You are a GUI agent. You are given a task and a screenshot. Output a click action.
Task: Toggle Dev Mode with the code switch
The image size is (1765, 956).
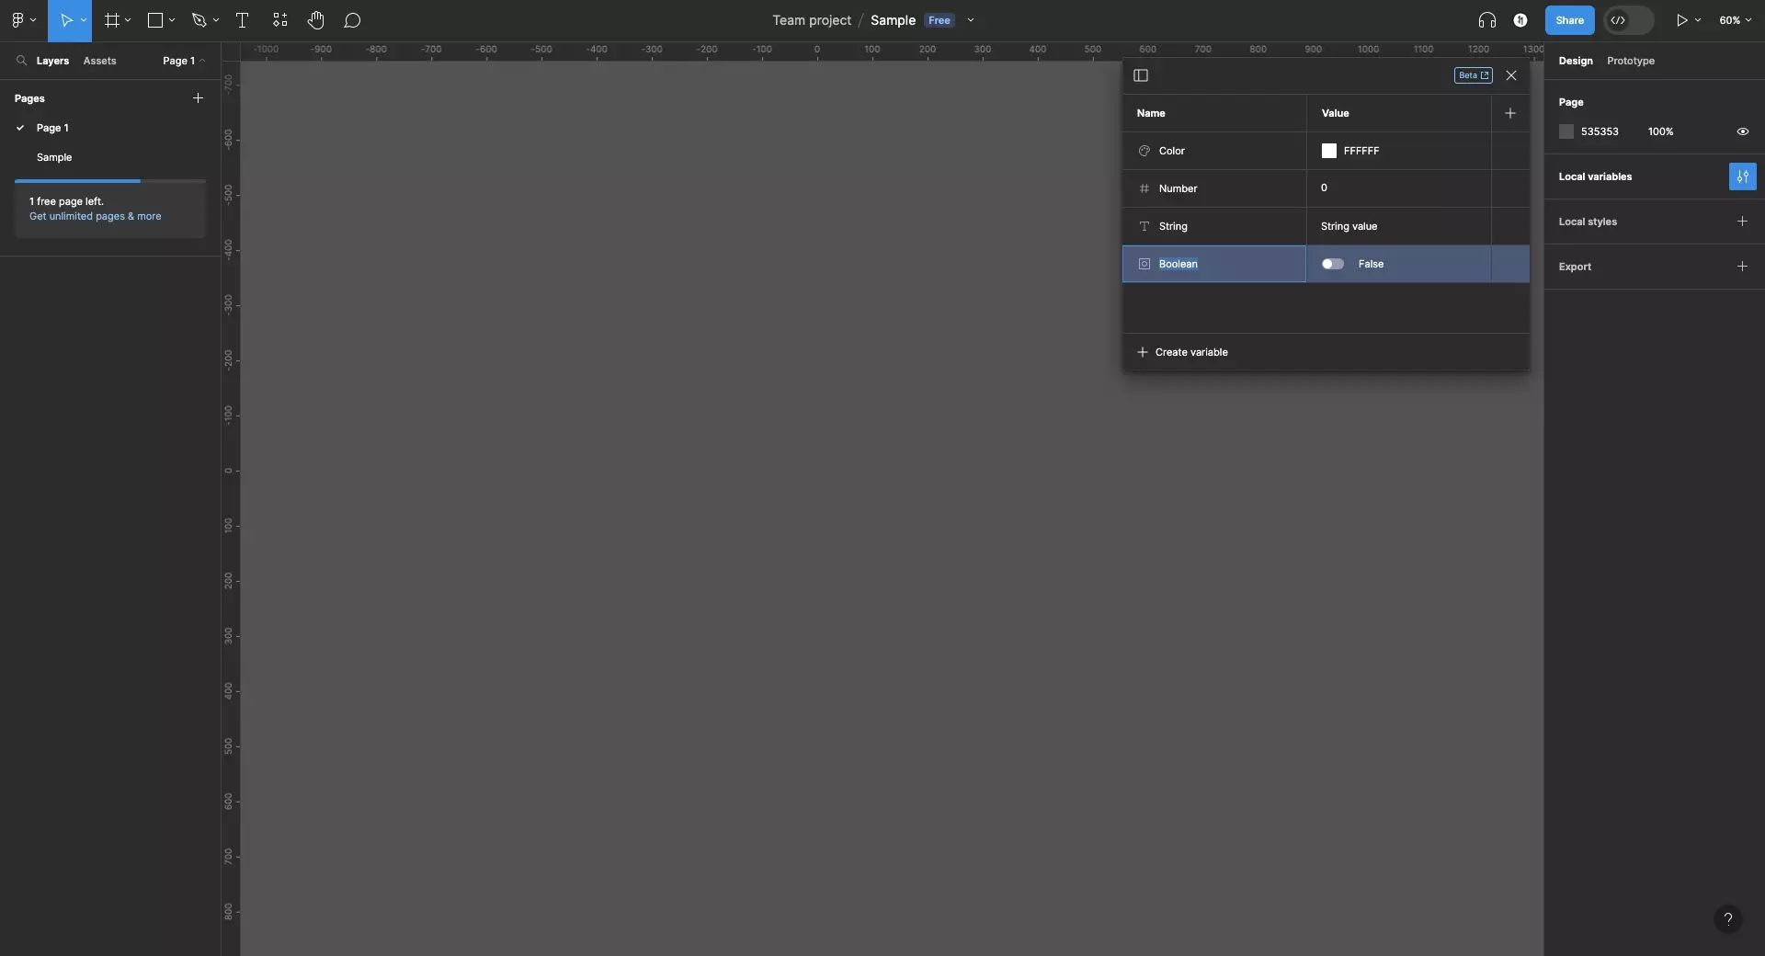click(x=1627, y=19)
